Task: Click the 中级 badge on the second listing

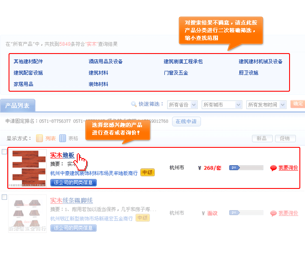Action: [x=142, y=218]
